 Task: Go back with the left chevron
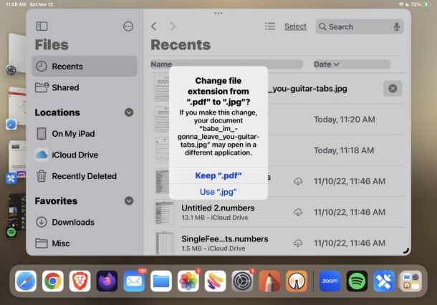coord(154,26)
